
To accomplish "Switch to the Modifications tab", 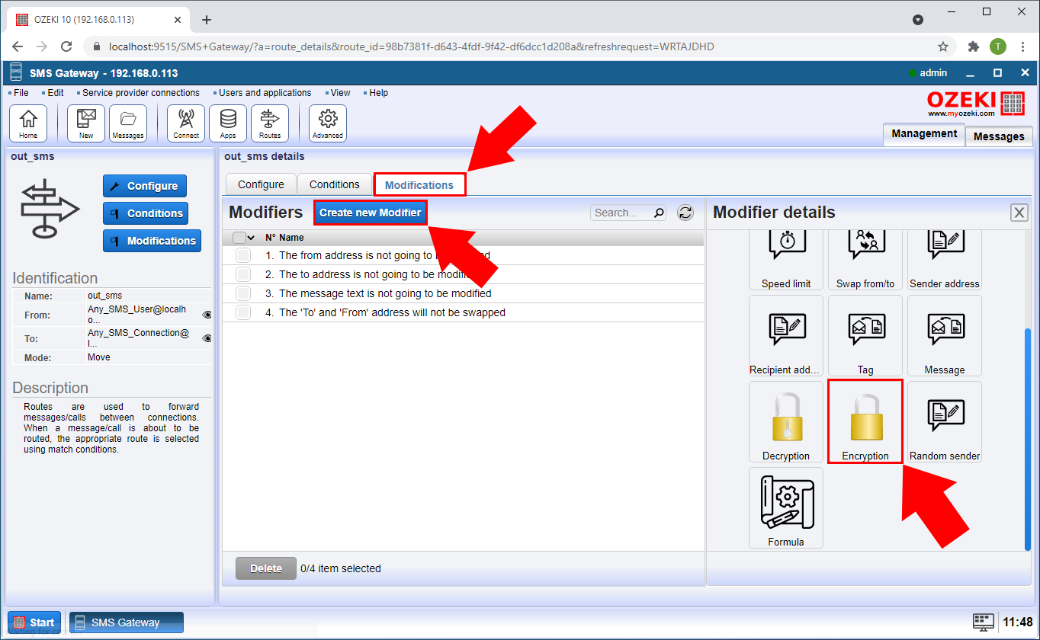I will tap(419, 184).
